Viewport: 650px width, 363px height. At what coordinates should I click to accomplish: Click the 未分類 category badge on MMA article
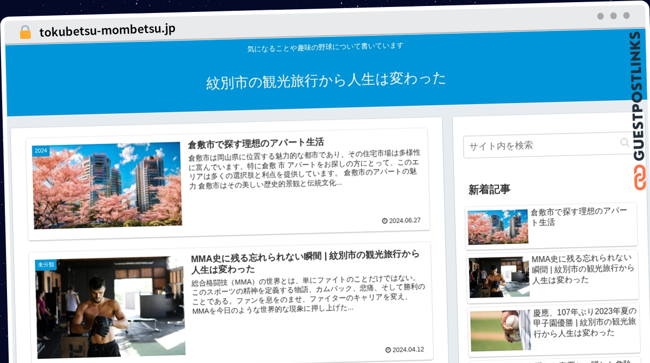point(46,265)
